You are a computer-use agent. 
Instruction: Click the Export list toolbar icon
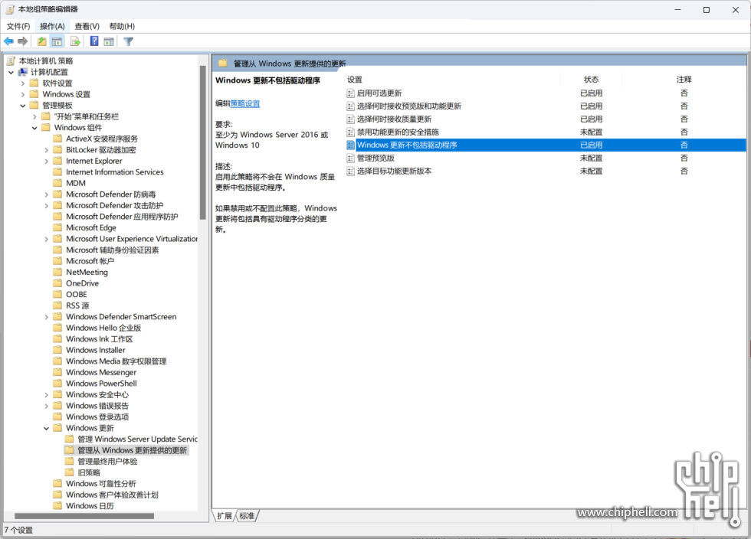[75, 41]
